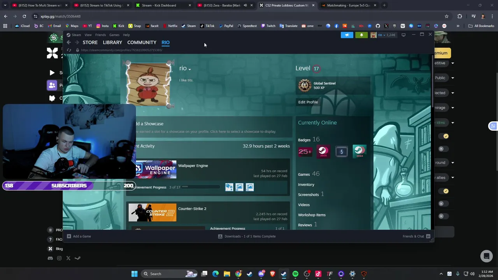Expand the 49ms server dropdown
498x280 pixels.
[x=452, y=123]
